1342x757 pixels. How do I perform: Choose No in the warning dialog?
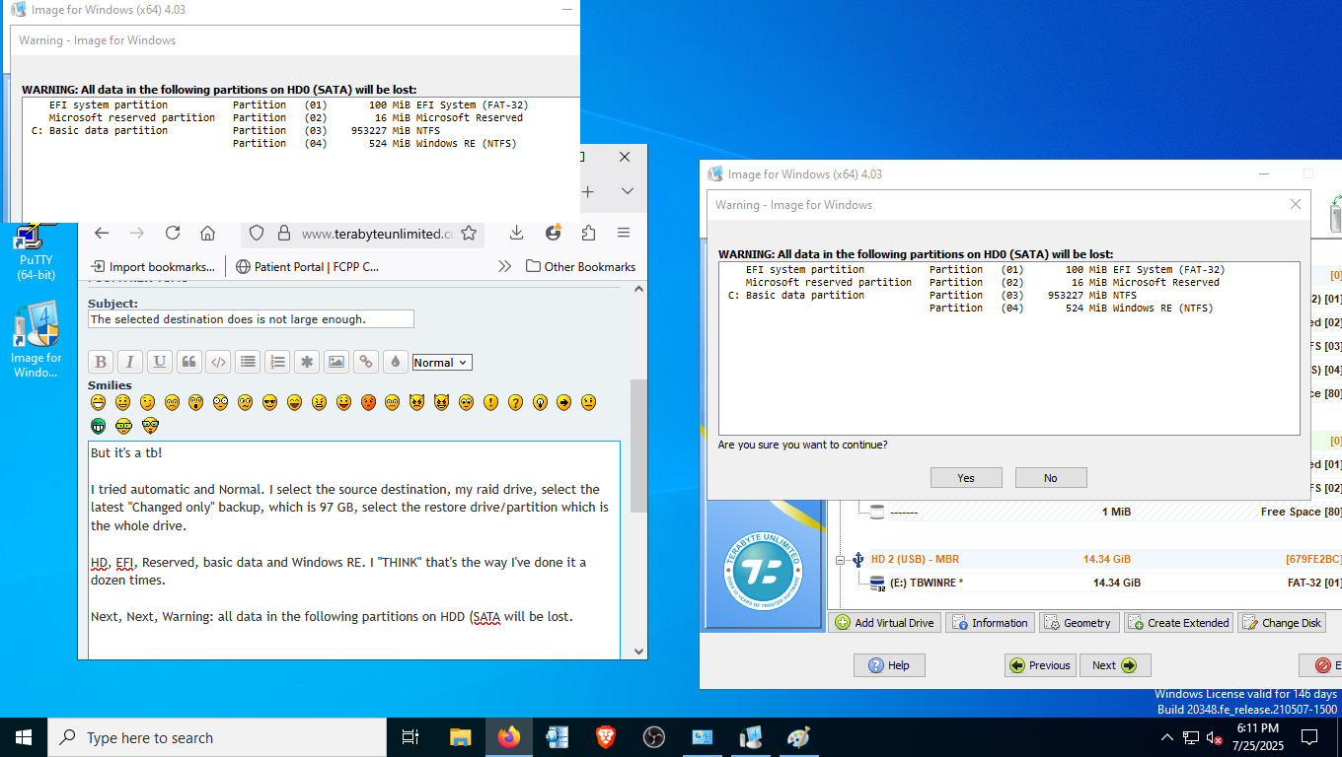[x=1051, y=478]
